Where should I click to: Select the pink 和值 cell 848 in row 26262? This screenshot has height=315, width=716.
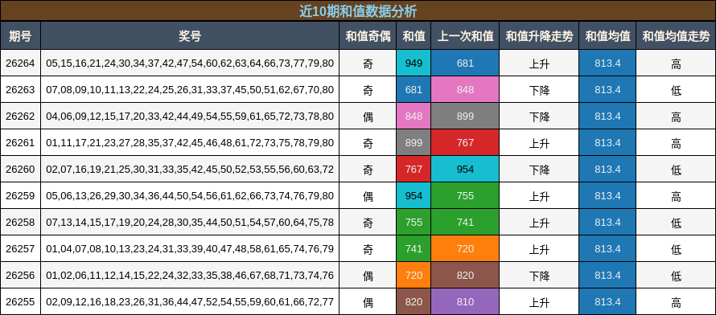click(x=414, y=116)
